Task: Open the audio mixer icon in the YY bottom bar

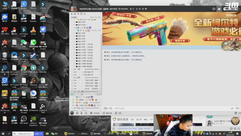Action: (86, 113)
